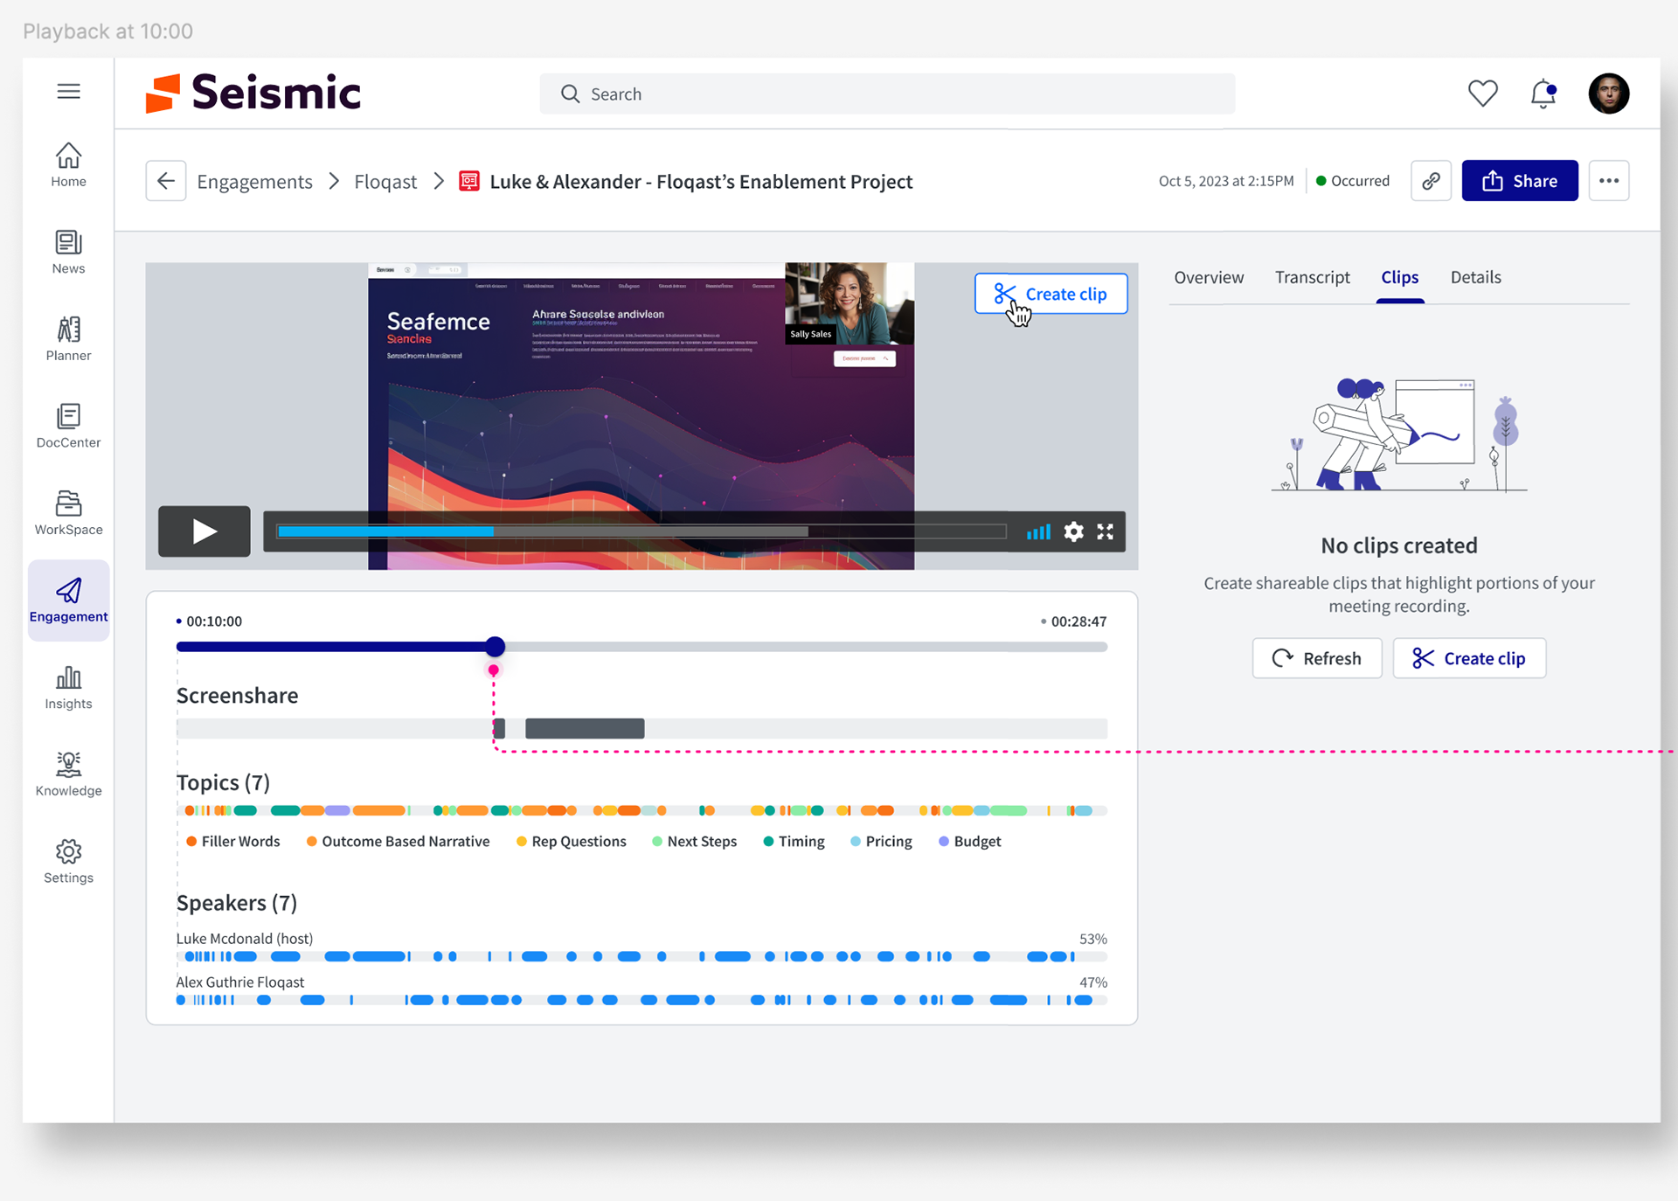1678x1201 pixels.
Task: Open WorkSpace in the sidebar
Action: click(x=68, y=513)
